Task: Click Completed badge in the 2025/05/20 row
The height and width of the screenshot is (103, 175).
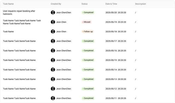Action: coord(88,12)
